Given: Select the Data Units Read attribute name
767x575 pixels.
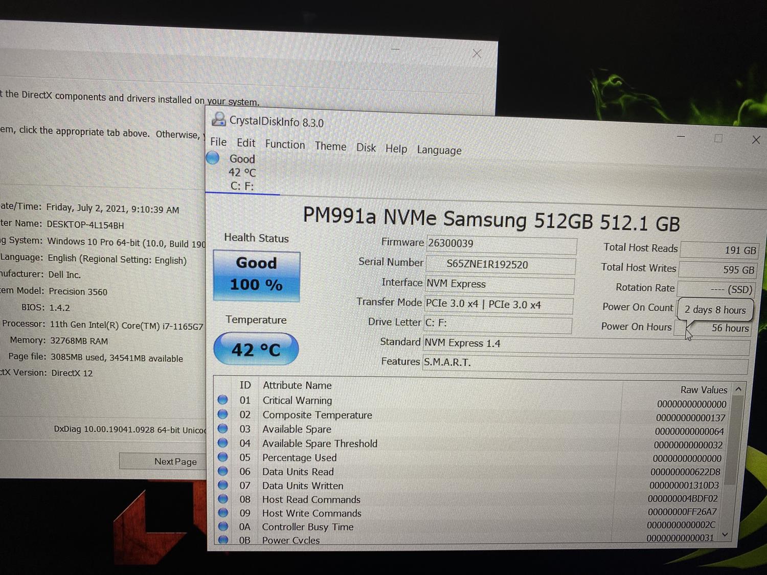Looking at the screenshot, I should coord(298,472).
